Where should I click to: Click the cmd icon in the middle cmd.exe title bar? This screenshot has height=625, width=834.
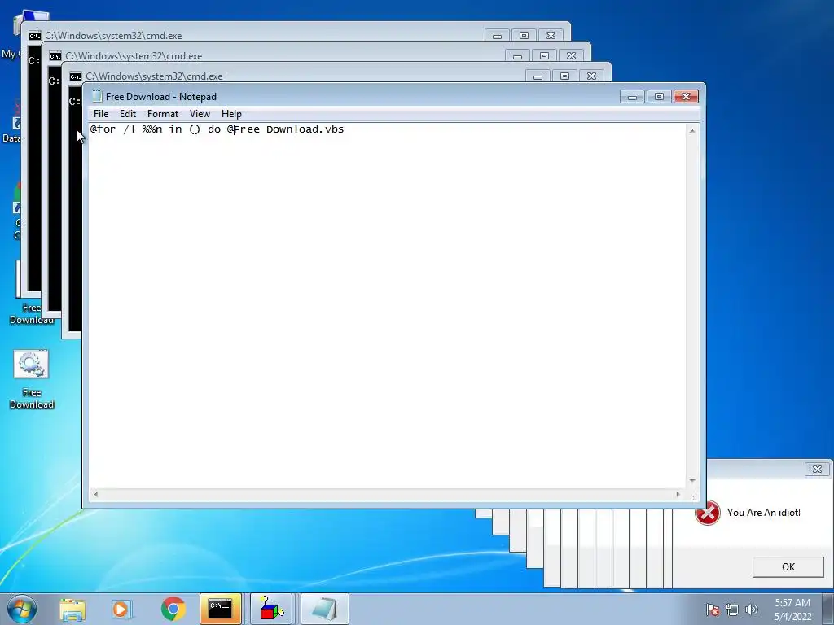pos(55,56)
